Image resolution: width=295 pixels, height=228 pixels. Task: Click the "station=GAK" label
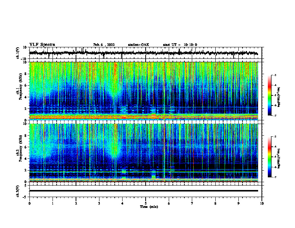[139, 45]
